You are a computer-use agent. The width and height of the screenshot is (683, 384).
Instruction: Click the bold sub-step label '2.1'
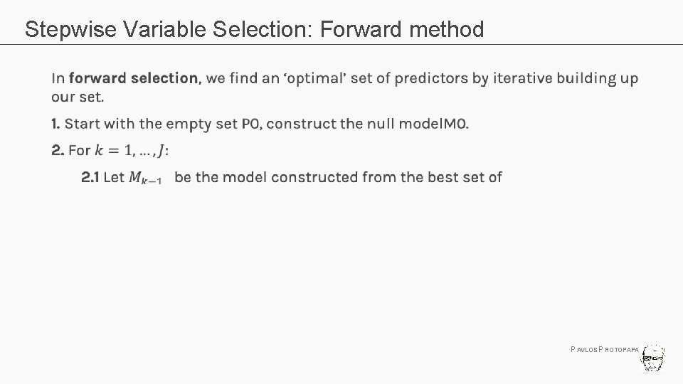(x=90, y=177)
